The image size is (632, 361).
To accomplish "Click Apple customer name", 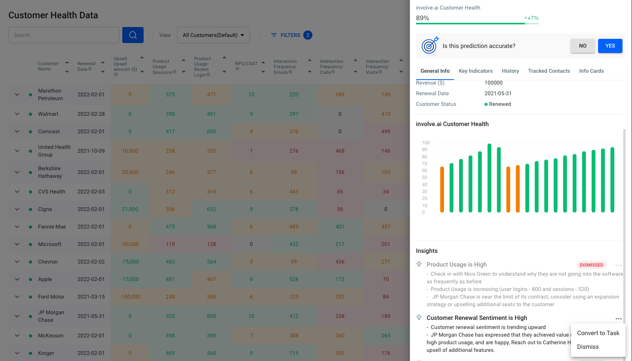I will 45,279.
